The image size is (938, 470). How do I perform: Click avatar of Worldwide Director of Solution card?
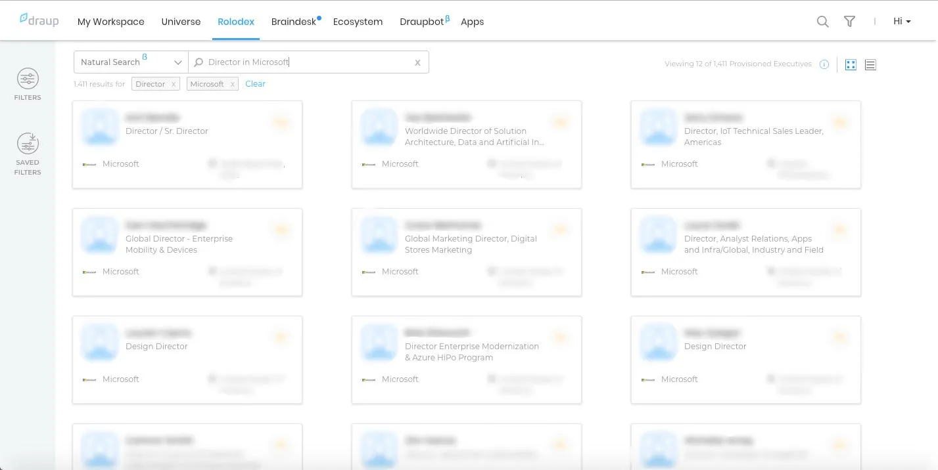(x=379, y=127)
